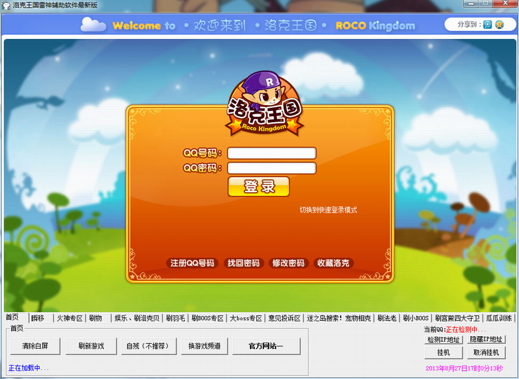Screen dimensions: 519x379
Task: Open 官方网站一 button
Action: coord(266,347)
